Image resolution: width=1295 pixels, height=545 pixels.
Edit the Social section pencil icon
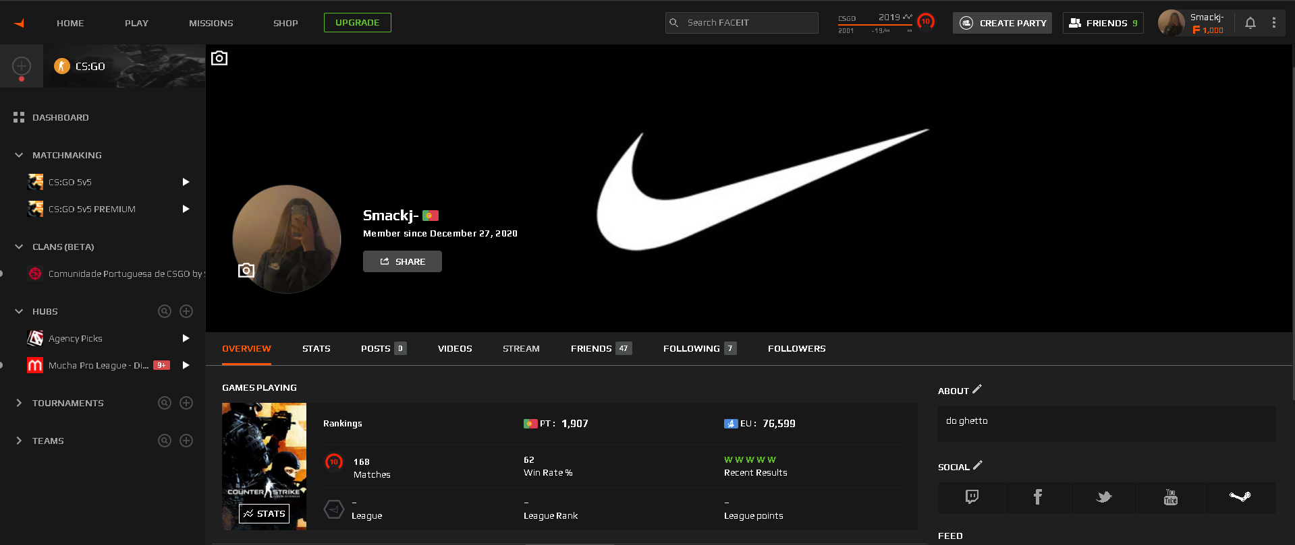pos(978,465)
